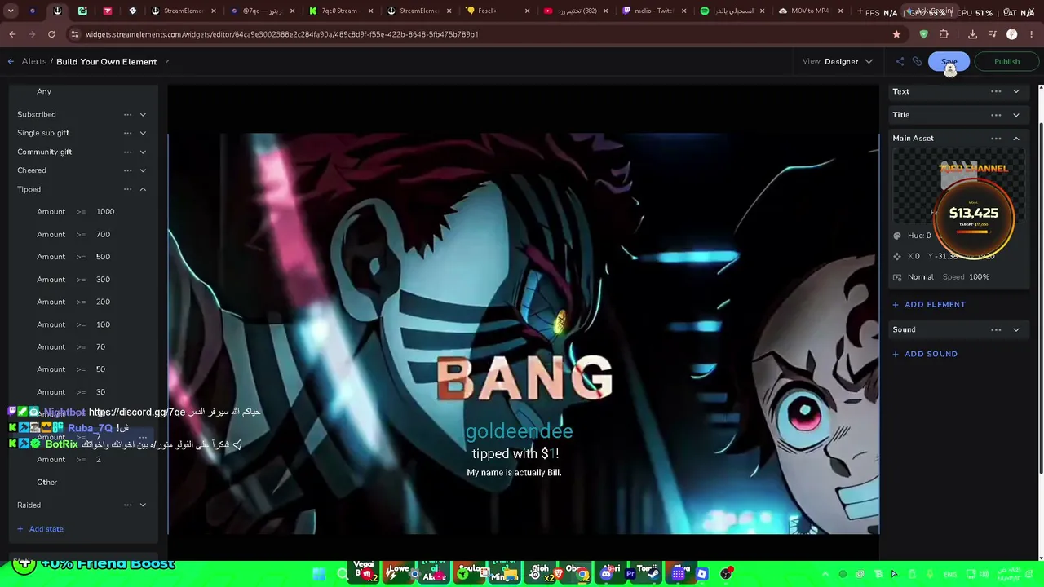
Task: Open options menu for Subscribed state
Action: [x=127, y=114]
